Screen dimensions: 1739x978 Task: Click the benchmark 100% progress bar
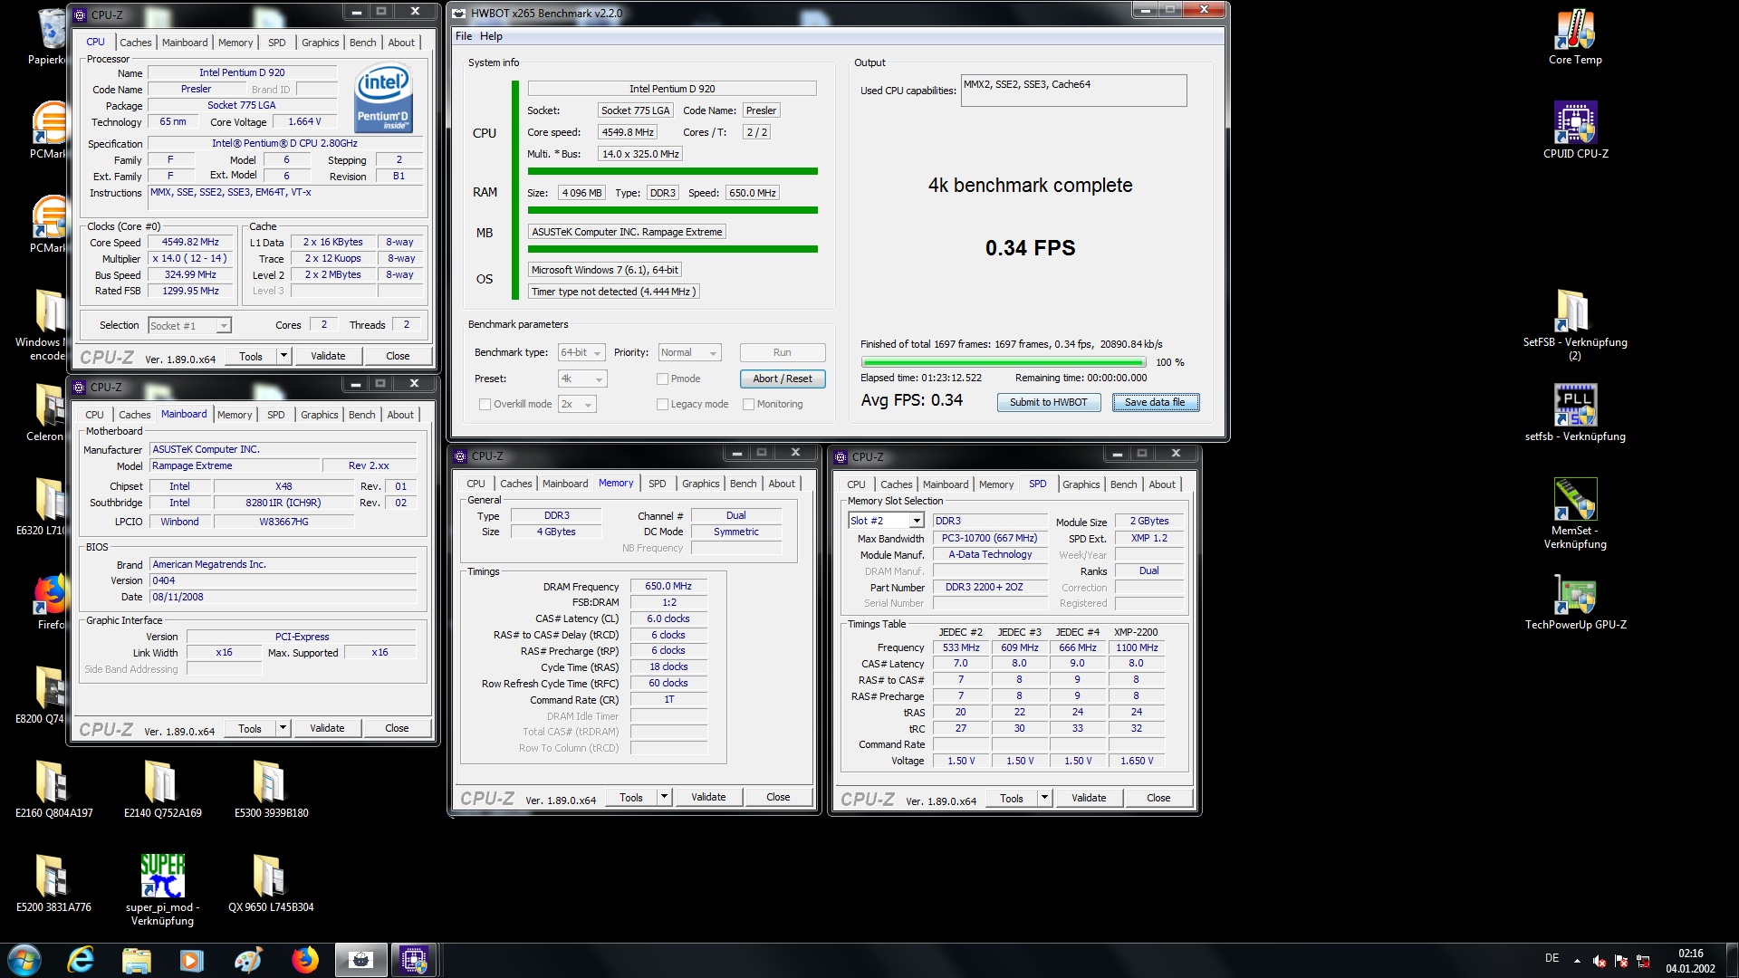coord(1003,362)
